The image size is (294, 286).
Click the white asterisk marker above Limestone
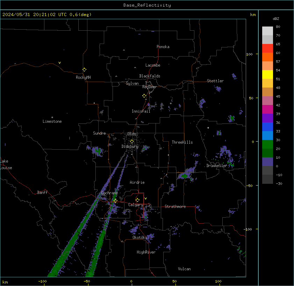(x=52, y=117)
